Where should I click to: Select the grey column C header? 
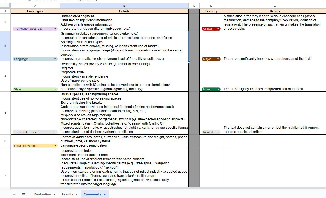pos(194,6)
